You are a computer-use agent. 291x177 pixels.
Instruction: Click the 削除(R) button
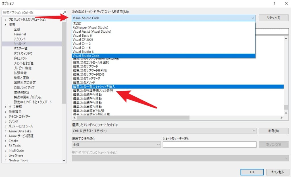274,131
